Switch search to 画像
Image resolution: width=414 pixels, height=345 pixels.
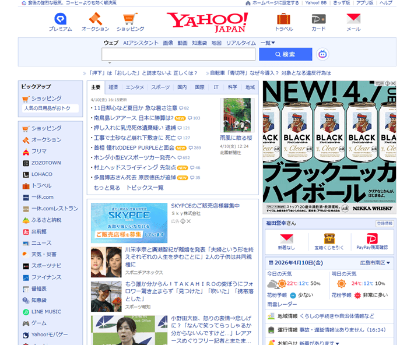(x=168, y=43)
